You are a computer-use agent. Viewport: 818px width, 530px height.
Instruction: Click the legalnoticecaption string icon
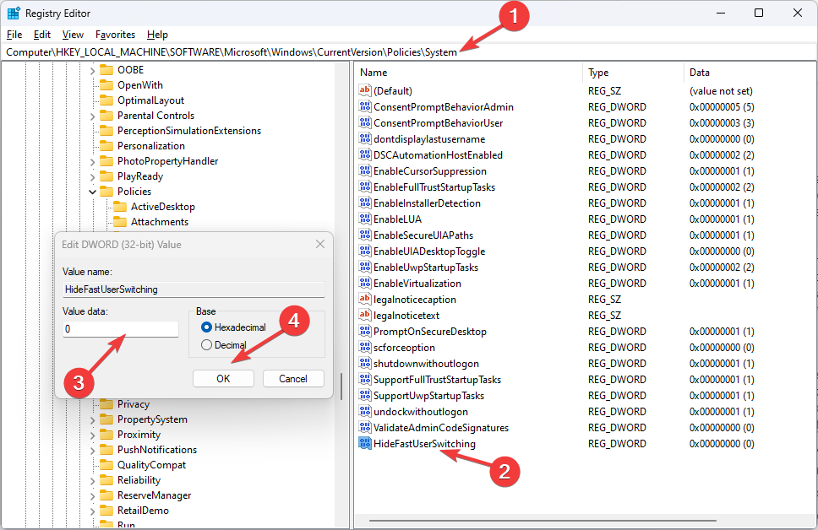tap(365, 299)
